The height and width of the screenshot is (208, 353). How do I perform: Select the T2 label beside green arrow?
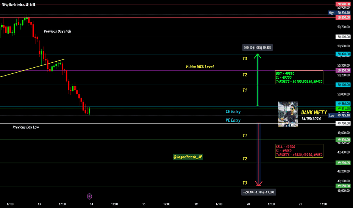click(x=245, y=75)
